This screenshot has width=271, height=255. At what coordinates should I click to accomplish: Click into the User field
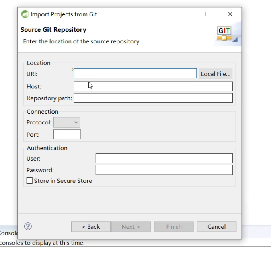164,158
